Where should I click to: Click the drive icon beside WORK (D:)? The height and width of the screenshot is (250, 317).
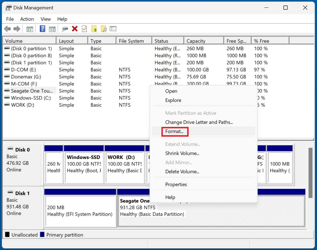(7, 105)
